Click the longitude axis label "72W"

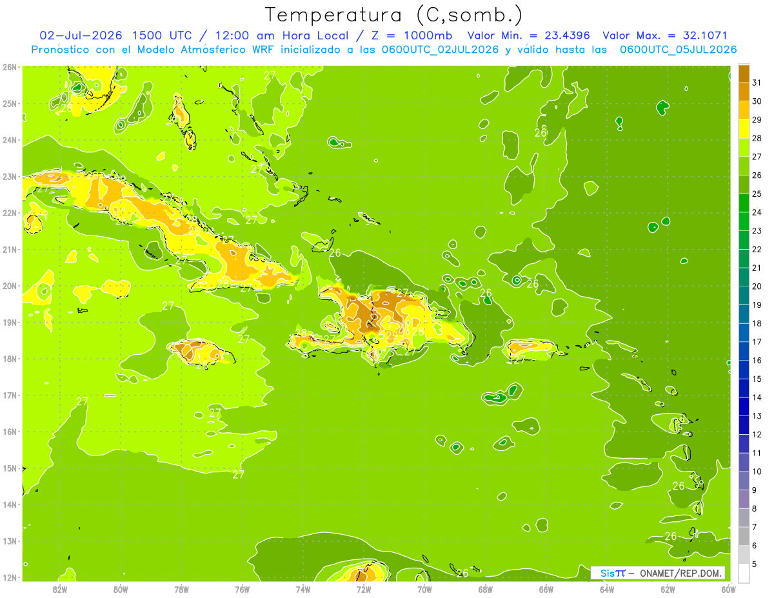[364, 589]
